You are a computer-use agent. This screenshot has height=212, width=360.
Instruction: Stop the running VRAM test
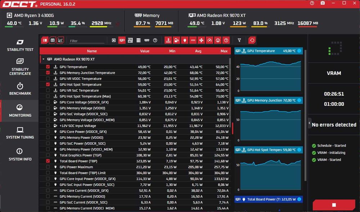tap(334, 205)
